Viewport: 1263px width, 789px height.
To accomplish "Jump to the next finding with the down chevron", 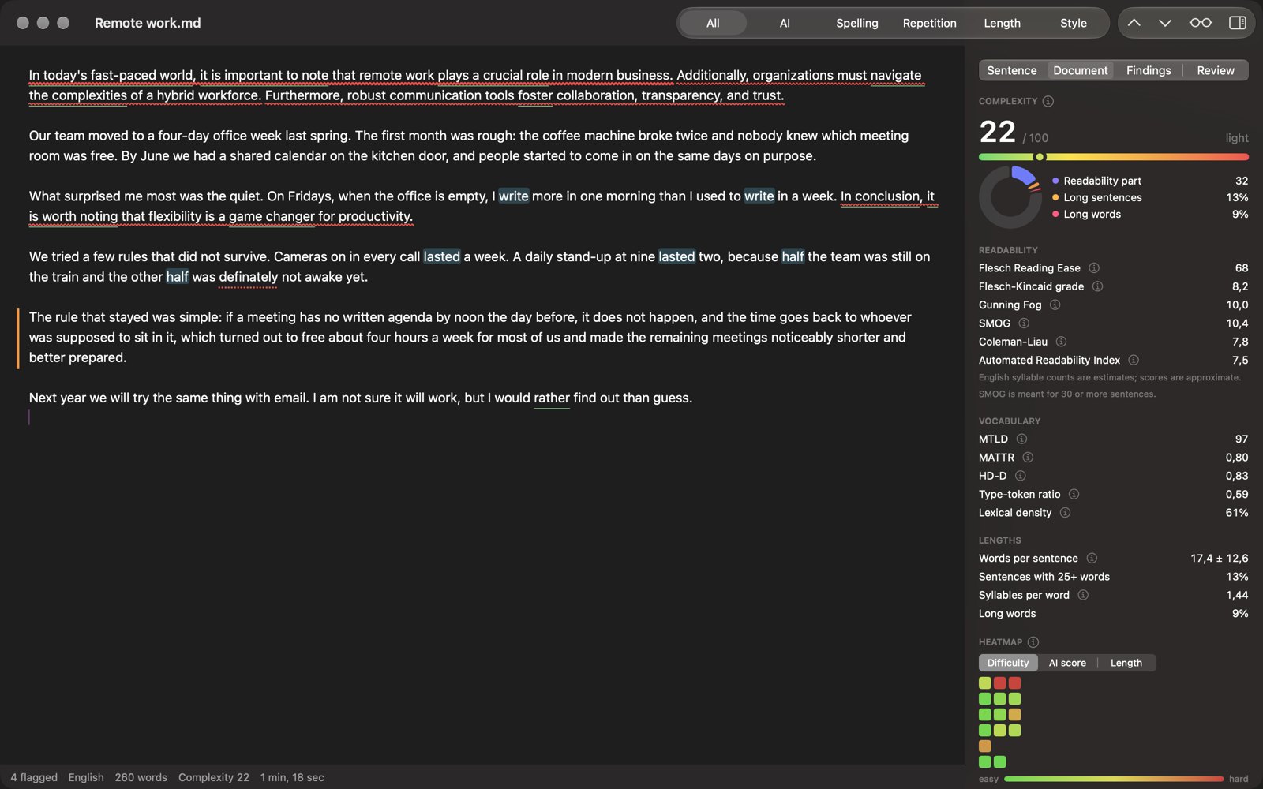I will (1165, 23).
